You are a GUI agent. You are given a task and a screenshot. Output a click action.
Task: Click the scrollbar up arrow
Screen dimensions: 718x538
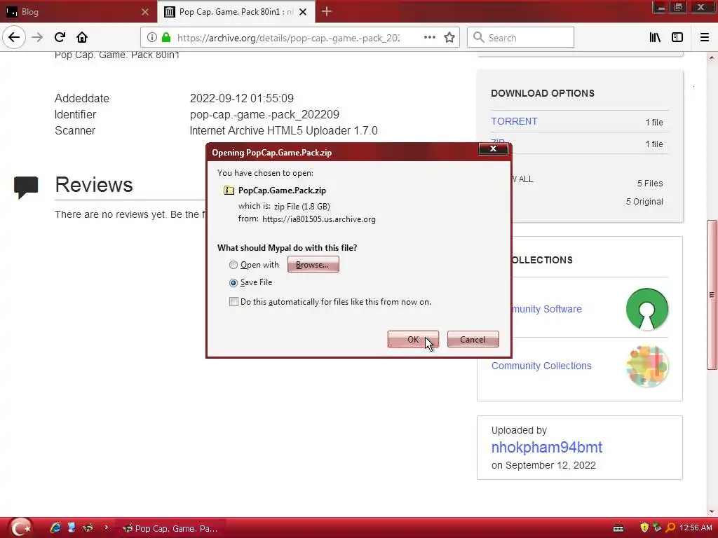[712, 57]
